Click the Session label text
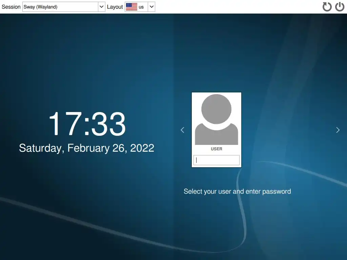 pos(11,7)
